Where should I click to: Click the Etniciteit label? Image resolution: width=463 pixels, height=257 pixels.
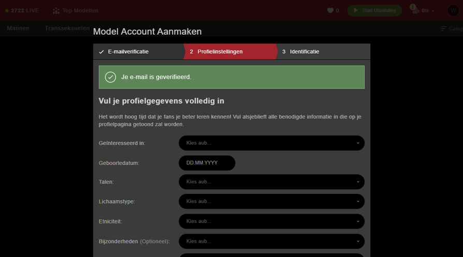pos(110,221)
